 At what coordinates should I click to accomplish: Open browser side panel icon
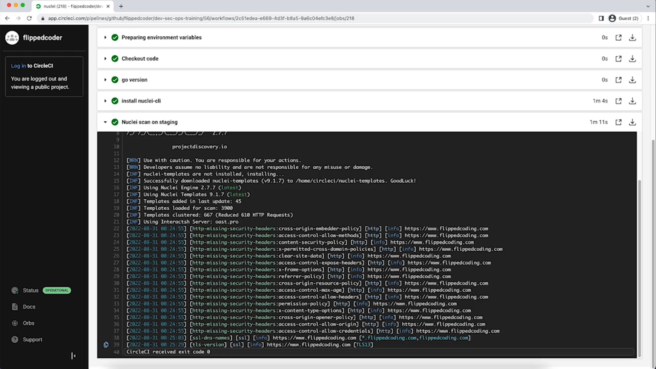click(x=601, y=18)
